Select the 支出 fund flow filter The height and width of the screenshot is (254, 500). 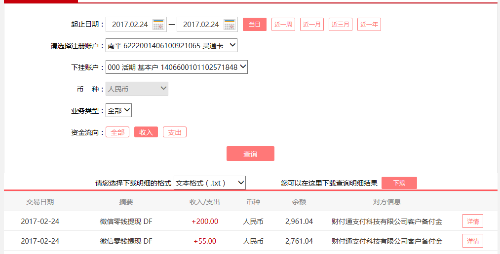tap(175, 132)
